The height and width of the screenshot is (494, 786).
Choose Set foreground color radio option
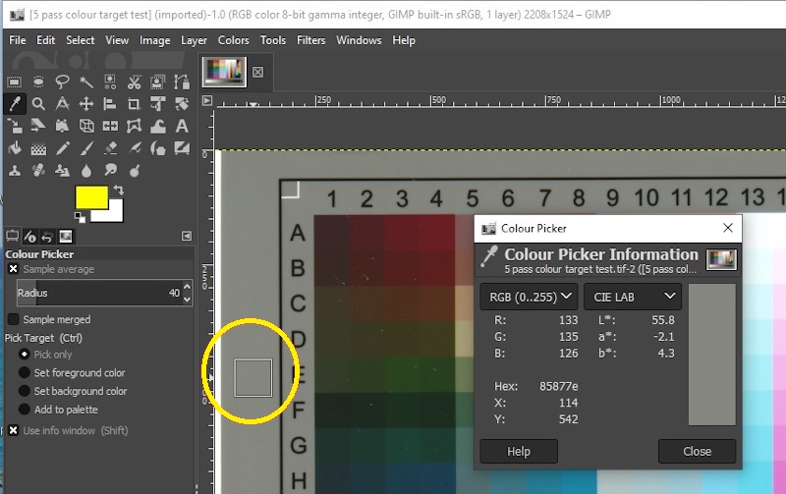[25, 373]
